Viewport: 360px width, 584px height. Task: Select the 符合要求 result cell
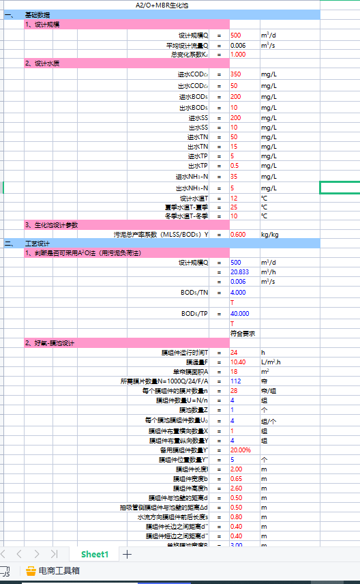245,334
